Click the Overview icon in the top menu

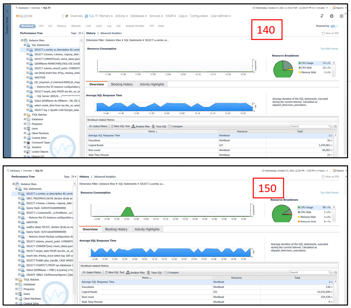(67, 16)
